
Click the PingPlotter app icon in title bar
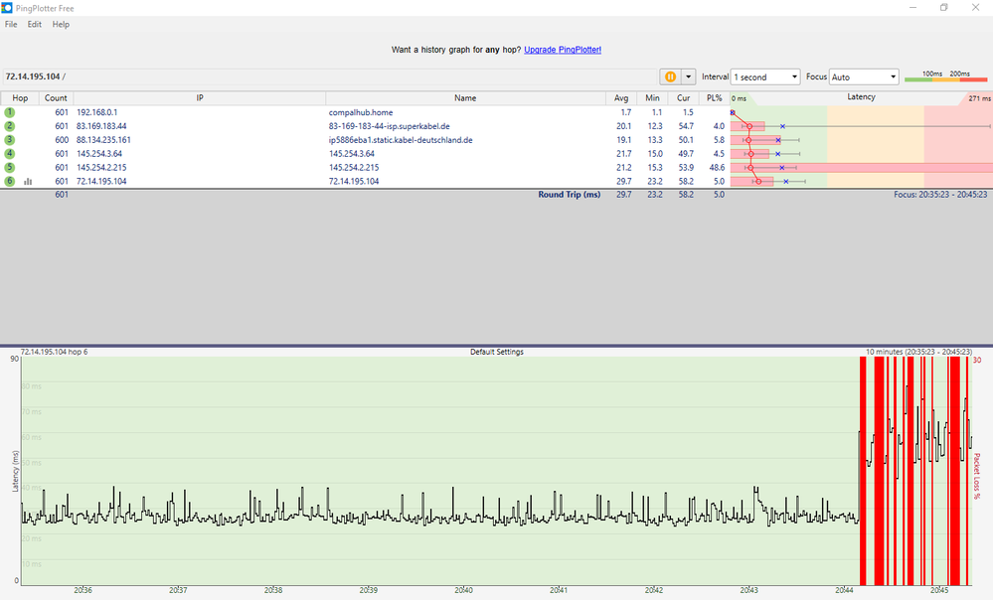(x=8, y=8)
